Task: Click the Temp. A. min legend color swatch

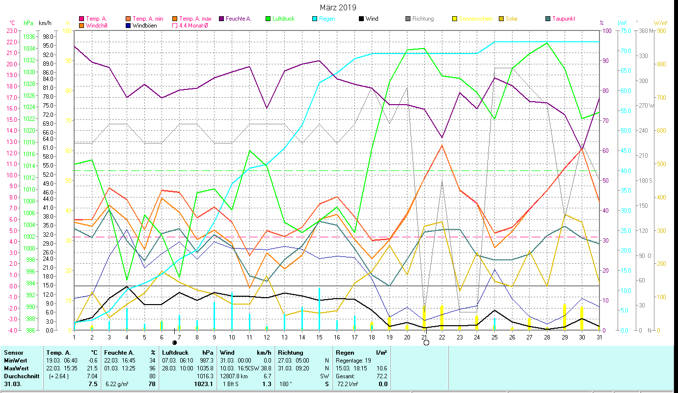Action: [x=129, y=19]
